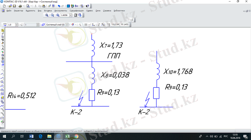
Task: Toggle orthogonal drawing mode
Action: tap(99, 25)
